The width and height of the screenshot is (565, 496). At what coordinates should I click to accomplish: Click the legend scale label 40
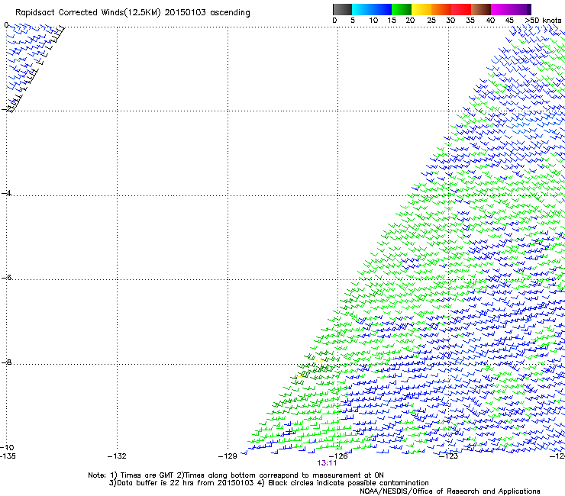(x=490, y=21)
